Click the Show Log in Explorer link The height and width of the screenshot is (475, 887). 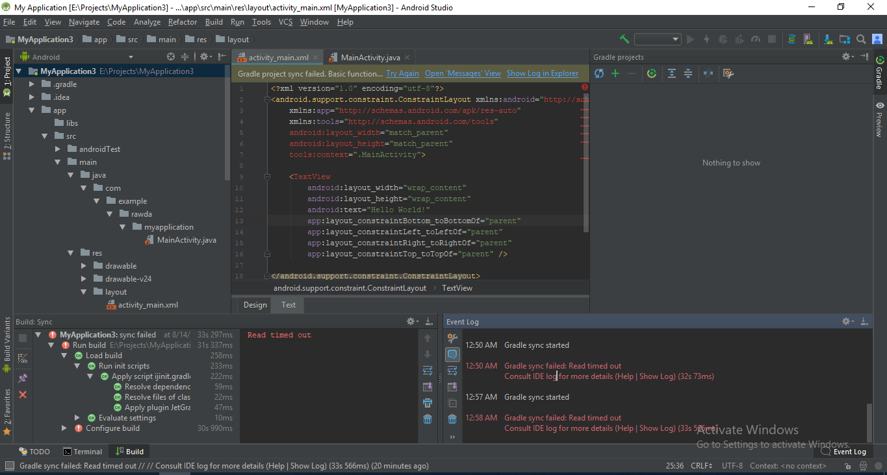coord(542,74)
